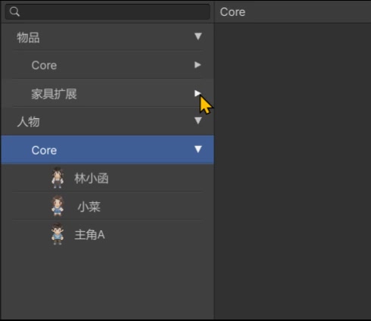Select the Core label under 物品
The height and width of the screenshot is (321, 371).
(x=44, y=65)
